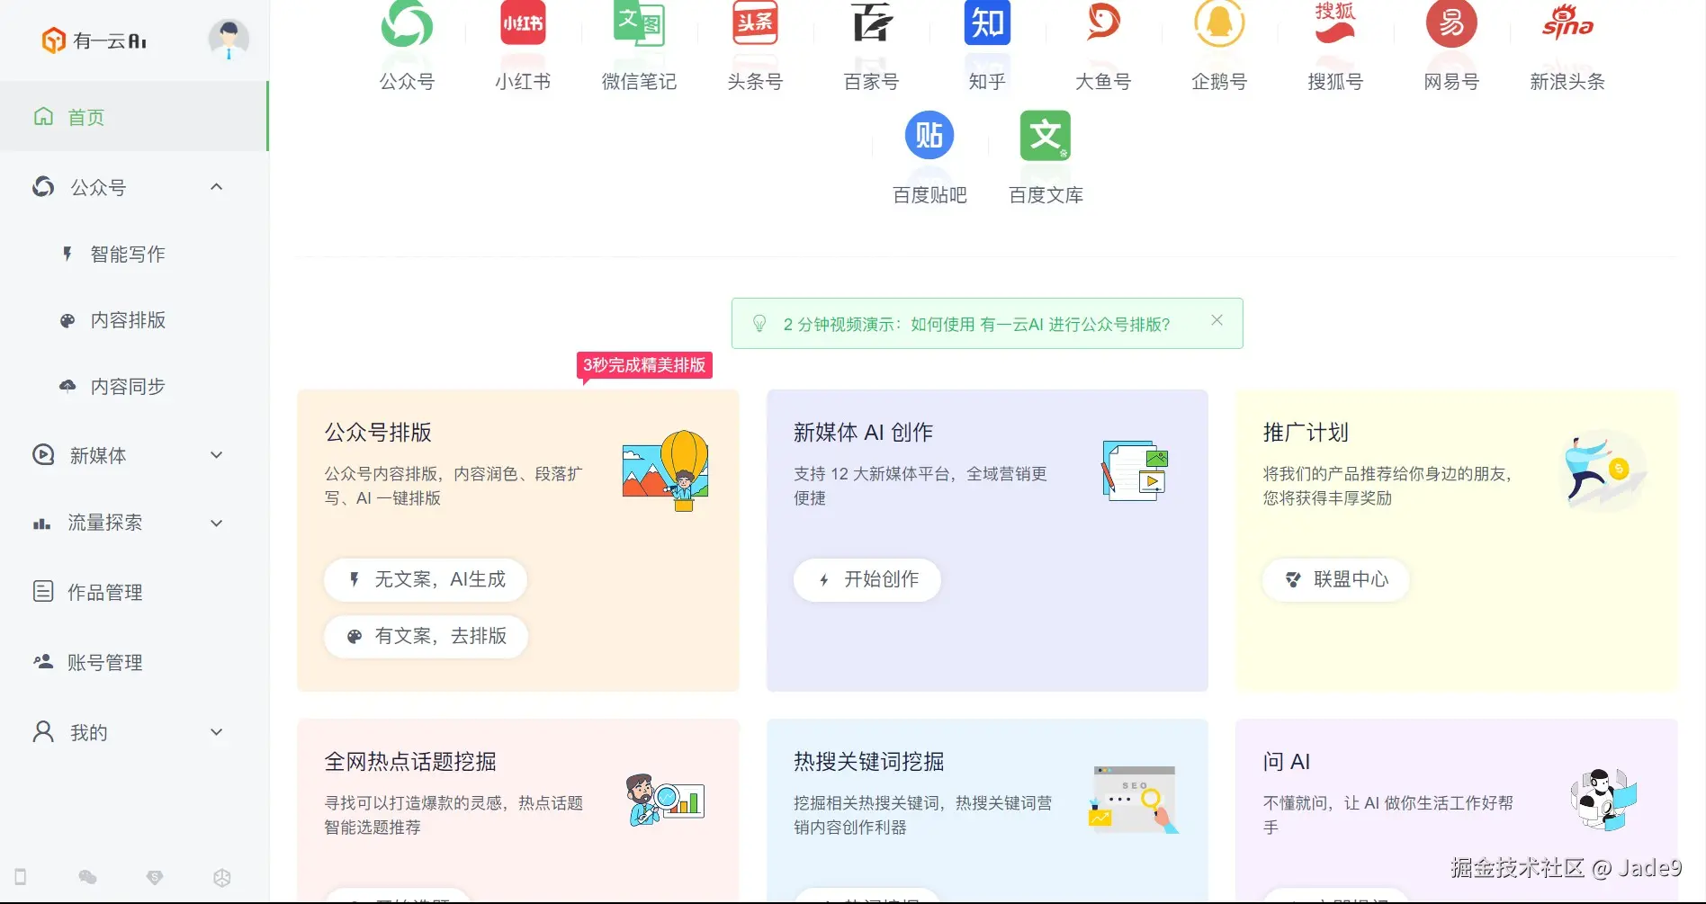The height and width of the screenshot is (904, 1706).
Task: Click the document illustration in 新媒体 AI 创作 card
Action: [x=1135, y=470]
